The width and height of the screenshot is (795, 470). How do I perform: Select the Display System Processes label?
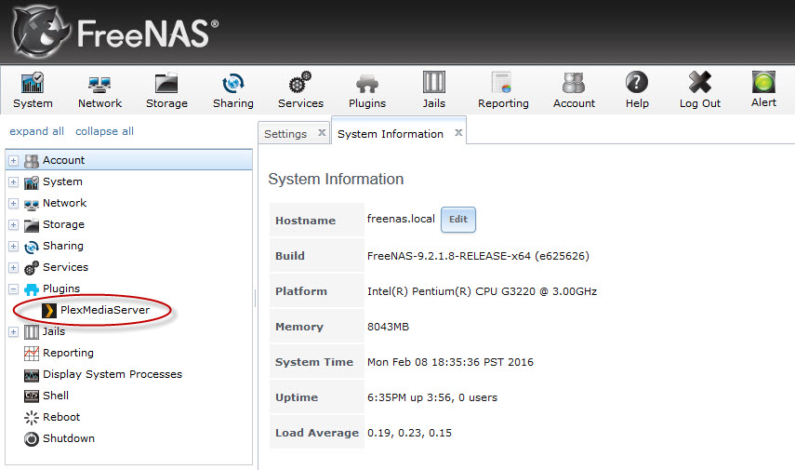coord(113,374)
